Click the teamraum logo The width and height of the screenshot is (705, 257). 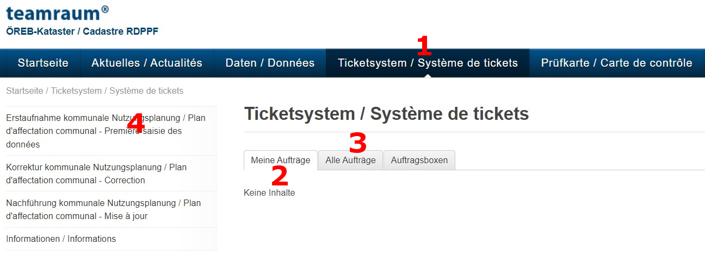tap(57, 12)
